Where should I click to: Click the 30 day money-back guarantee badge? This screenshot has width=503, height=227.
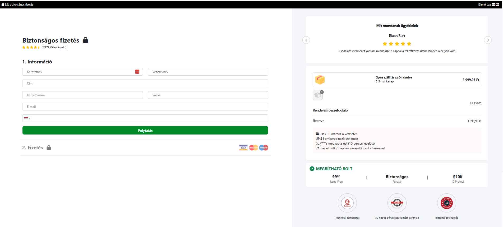click(397, 203)
